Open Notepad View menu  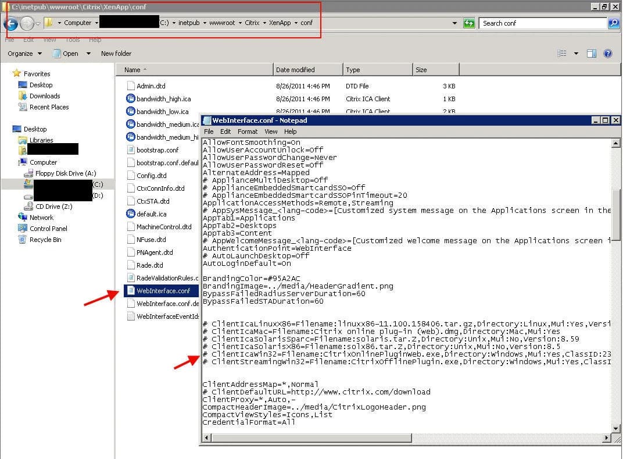pos(271,131)
